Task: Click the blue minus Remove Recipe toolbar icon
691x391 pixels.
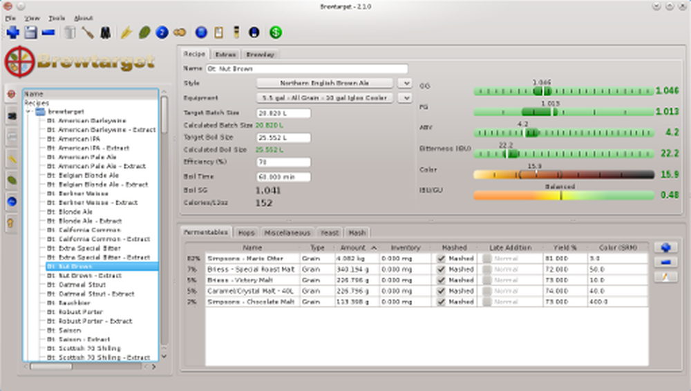Action: (x=48, y=32)
